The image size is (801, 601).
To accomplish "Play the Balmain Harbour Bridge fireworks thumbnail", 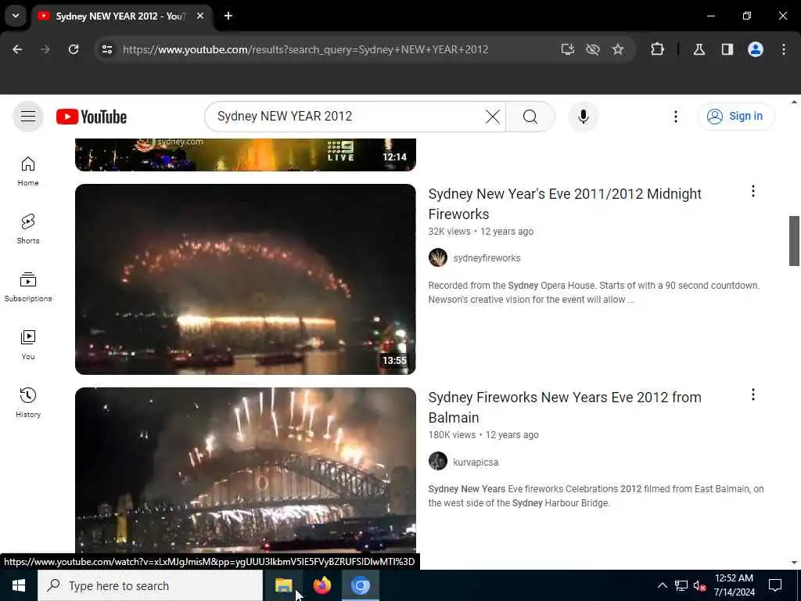I will click(245, 470).
